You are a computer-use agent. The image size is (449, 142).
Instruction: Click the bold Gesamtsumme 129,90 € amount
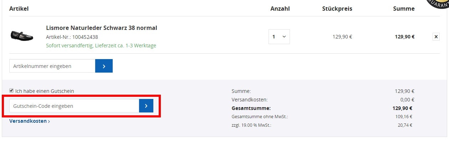tap(403, 108)
